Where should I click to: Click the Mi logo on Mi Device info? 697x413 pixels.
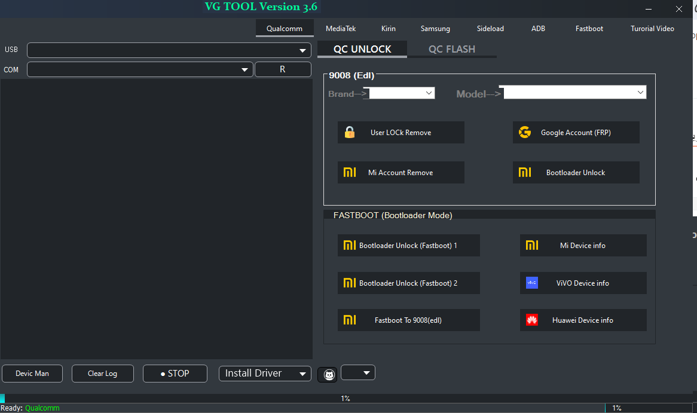(531, 245)
